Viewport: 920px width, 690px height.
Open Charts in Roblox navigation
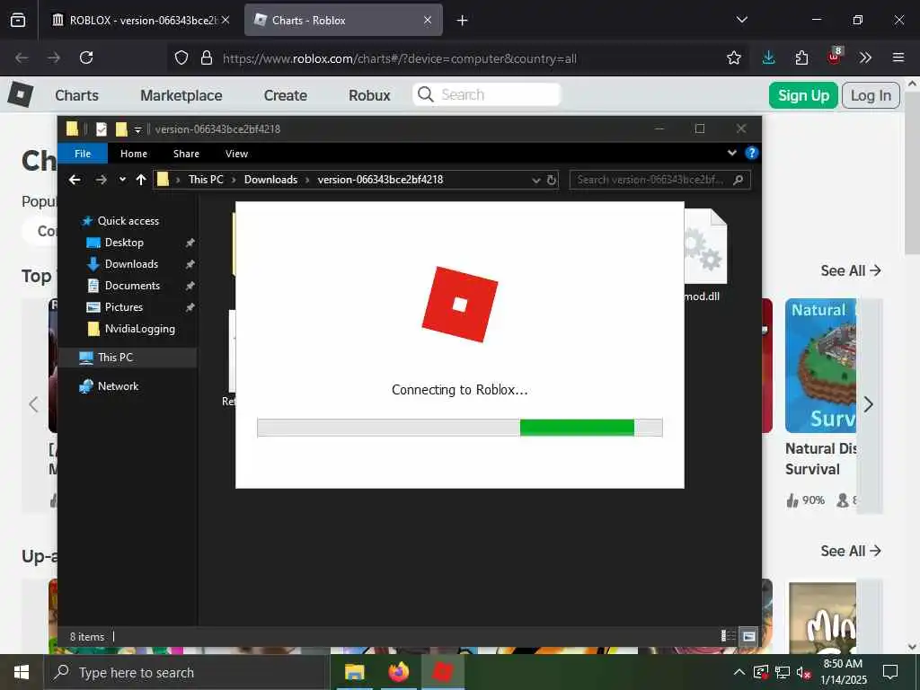coord(77,95)
